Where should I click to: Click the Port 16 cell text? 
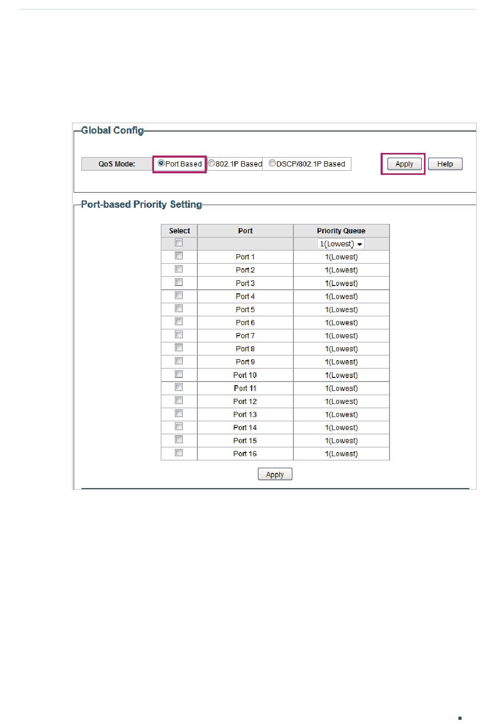(245, 454)
